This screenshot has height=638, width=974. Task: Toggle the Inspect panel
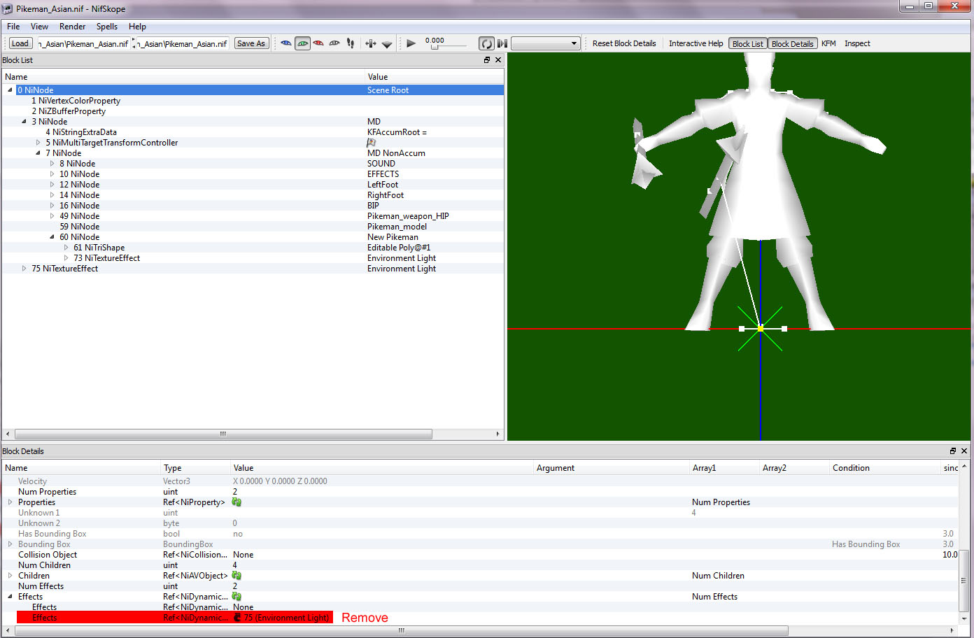pos(857,43)
